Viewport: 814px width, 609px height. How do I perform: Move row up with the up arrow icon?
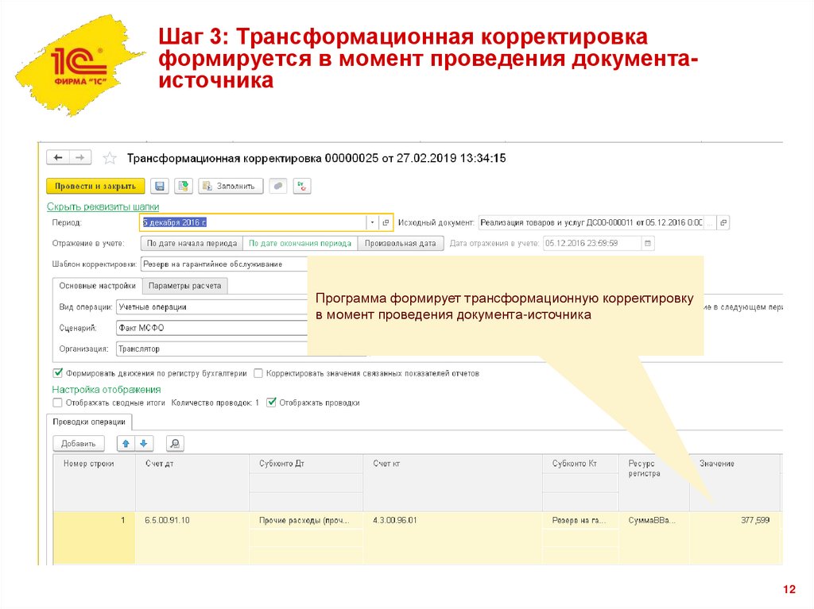(126, 444)
